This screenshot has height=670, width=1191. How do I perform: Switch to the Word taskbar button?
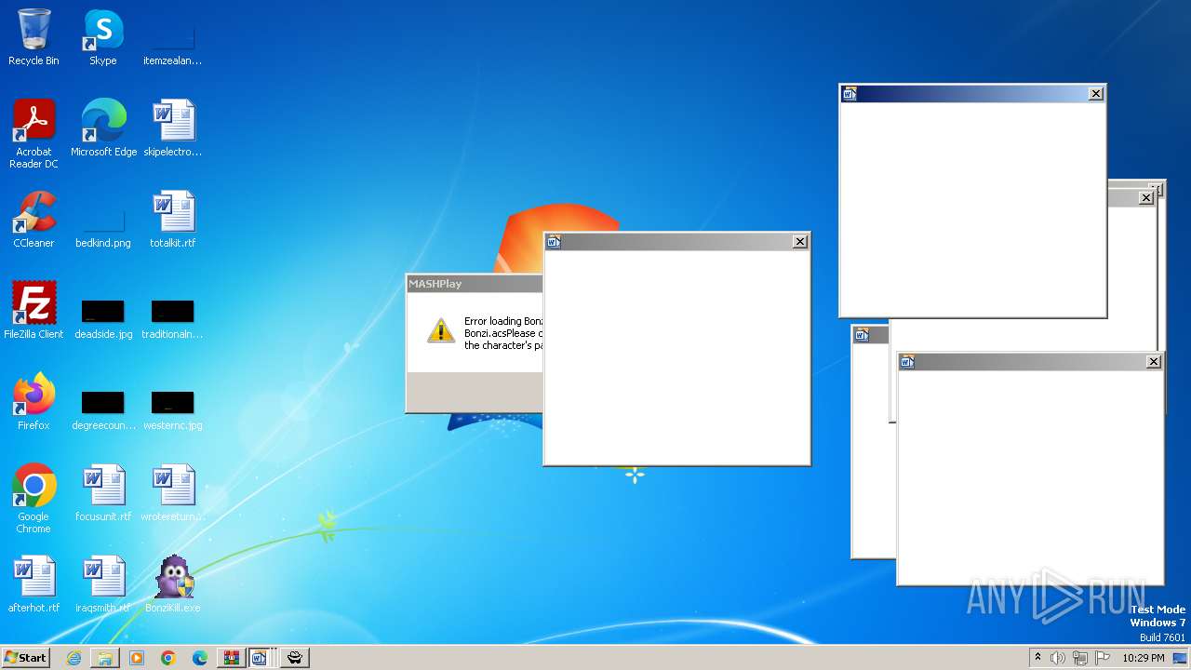260,658
